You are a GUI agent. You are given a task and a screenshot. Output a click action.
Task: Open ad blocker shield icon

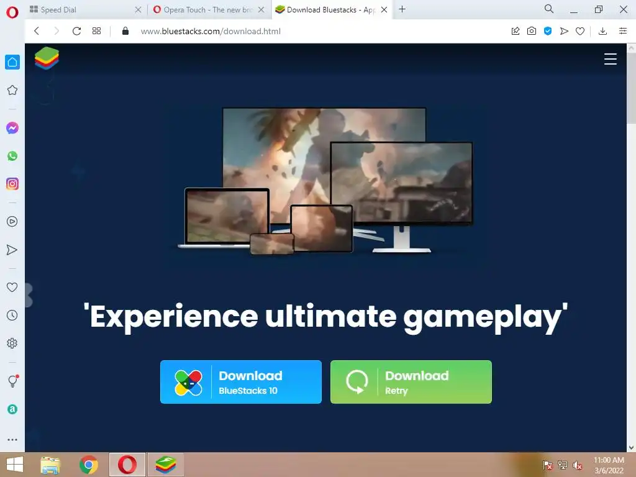tap(548, 31)
